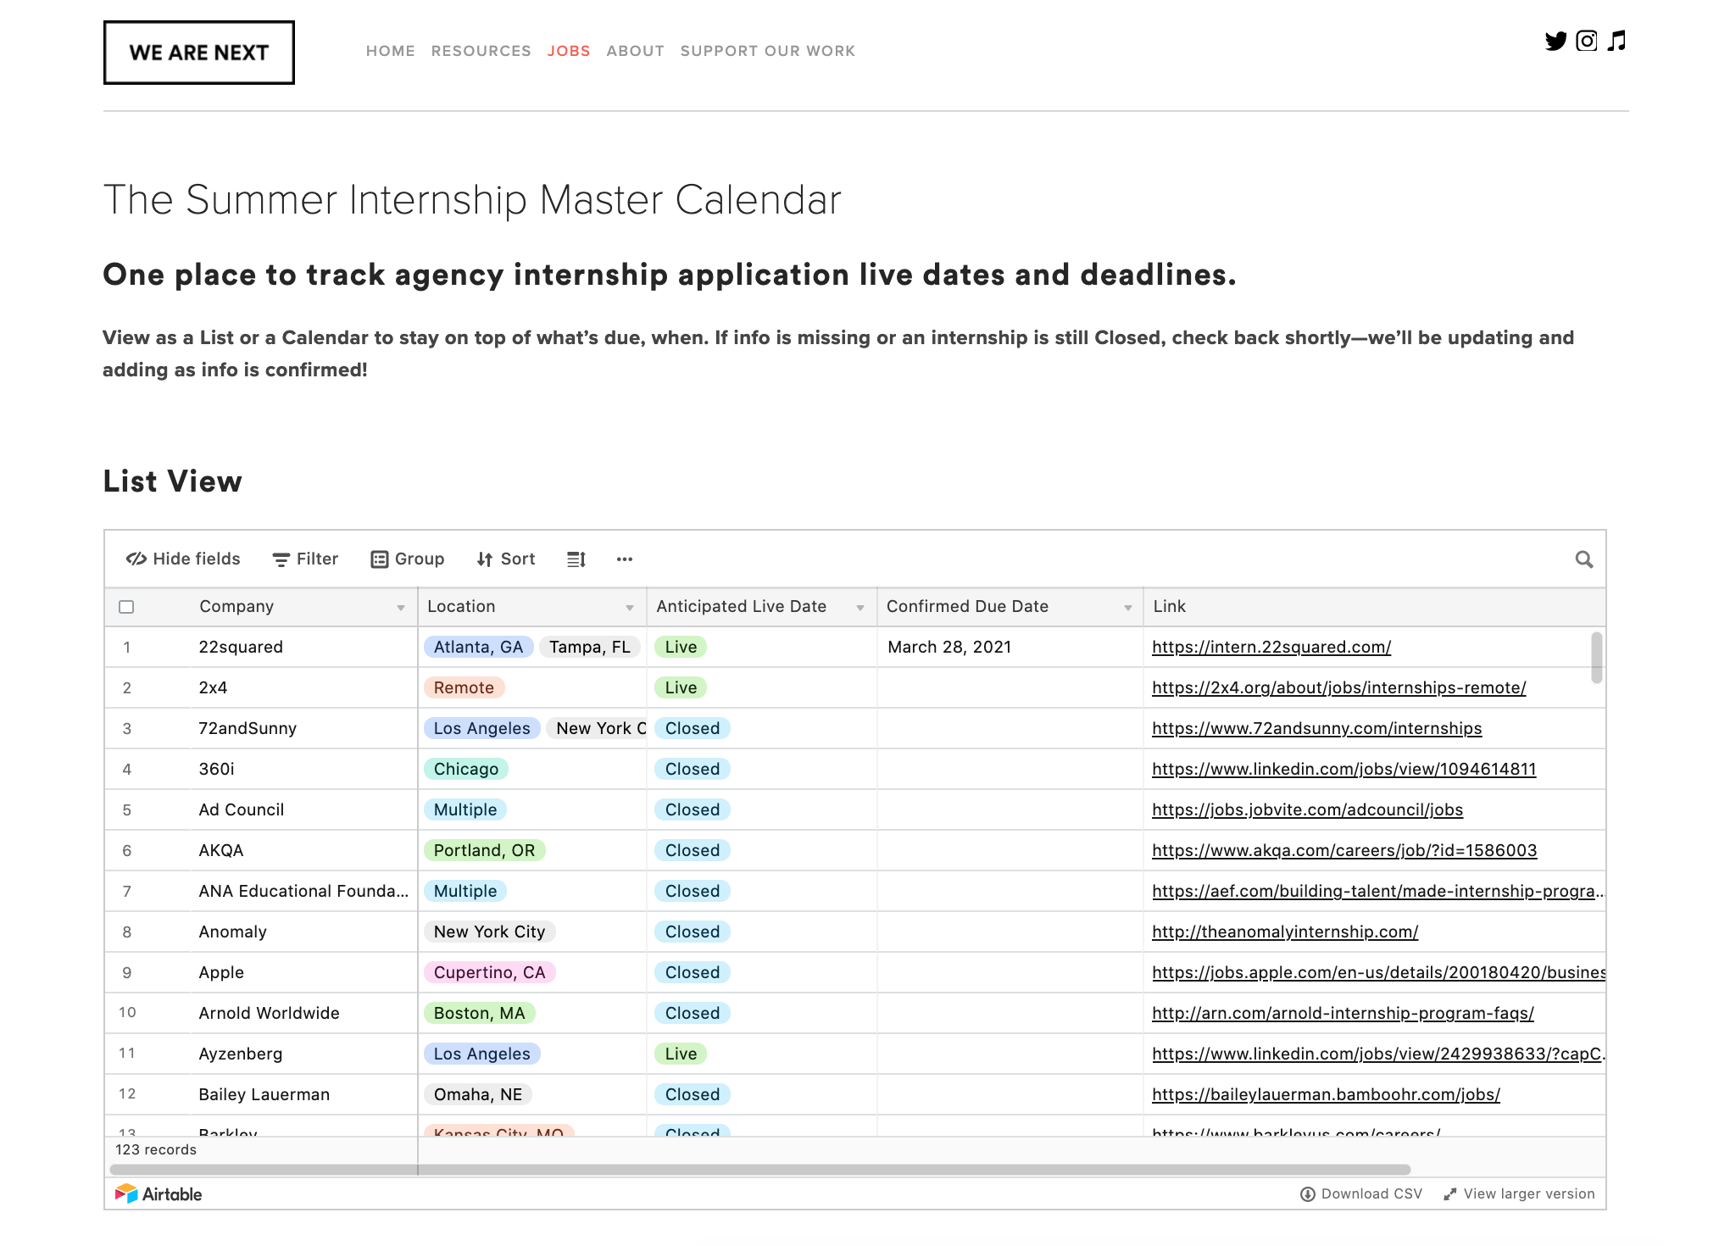Screen dimensions: 1719x1246
Task: Select the Apple company cell
Action: click(x=303, y=972)
